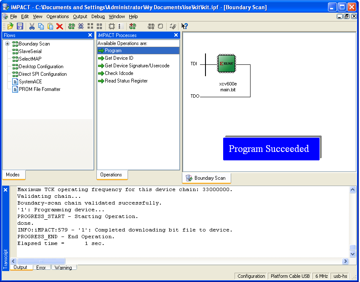This screenshot has width=360, height=282.
Task: Close the iMPACT Processes panel
Action: click(x=176, y=35)
